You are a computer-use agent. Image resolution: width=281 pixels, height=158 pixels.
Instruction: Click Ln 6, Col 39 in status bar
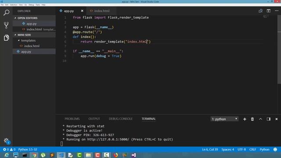(210, 149)
